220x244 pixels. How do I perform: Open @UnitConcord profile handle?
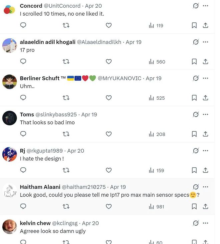coord(62,6)
